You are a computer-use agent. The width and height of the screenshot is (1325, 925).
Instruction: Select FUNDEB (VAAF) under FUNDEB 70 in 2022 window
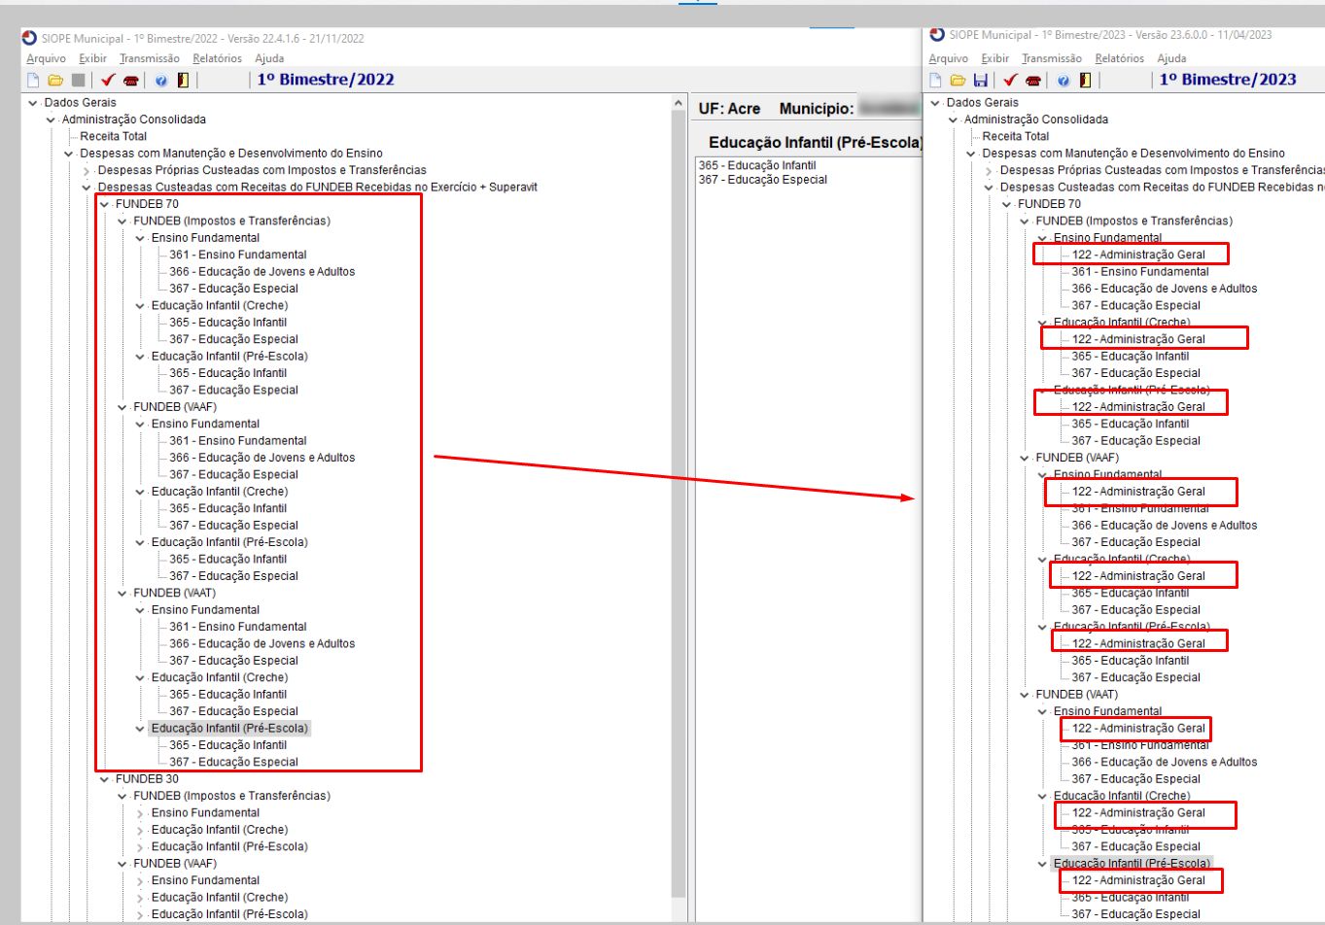point(175,407)
